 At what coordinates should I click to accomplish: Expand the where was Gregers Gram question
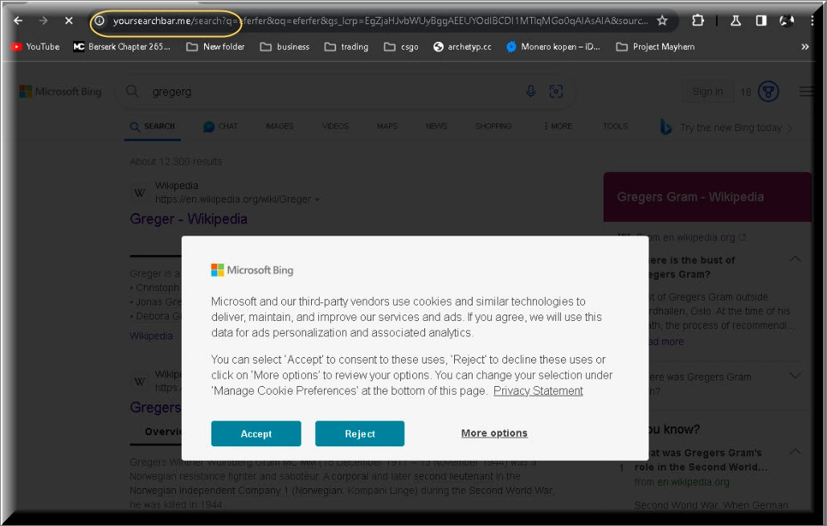[x=795, y=376]
